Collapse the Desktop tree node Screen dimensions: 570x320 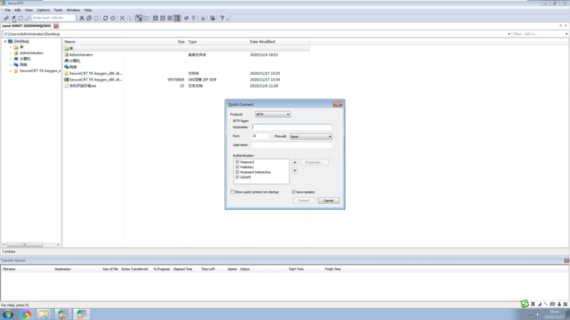tap(5, 41)
